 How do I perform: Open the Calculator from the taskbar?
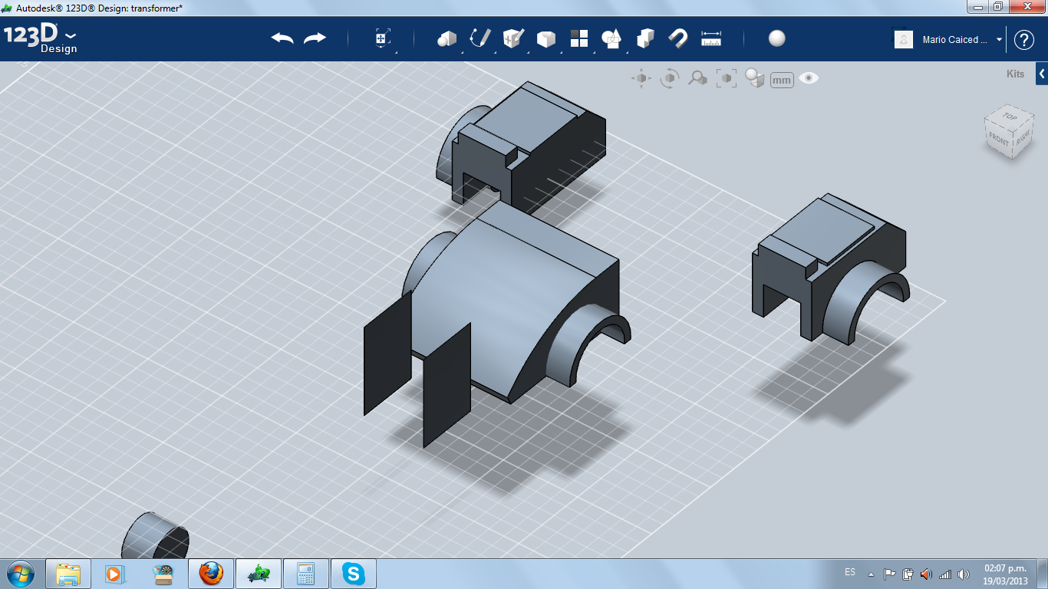(x=305, y=574)
